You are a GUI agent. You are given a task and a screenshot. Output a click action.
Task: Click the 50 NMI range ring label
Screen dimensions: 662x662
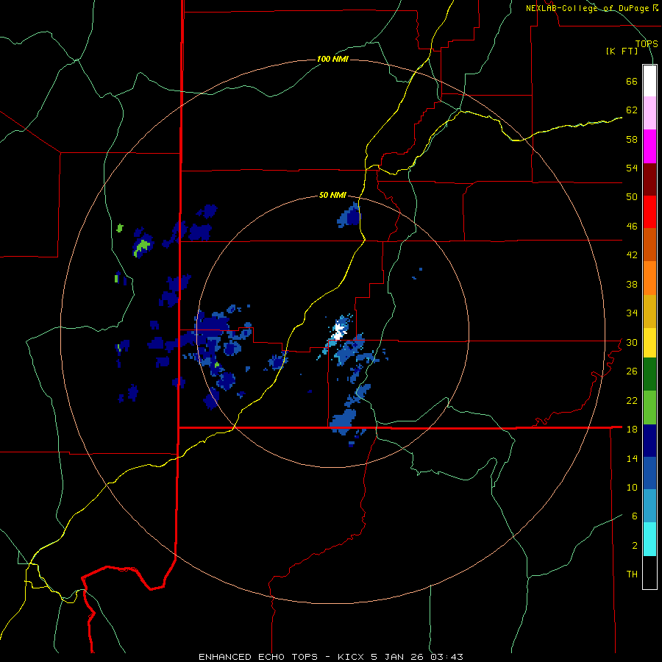tap(332, 195)
